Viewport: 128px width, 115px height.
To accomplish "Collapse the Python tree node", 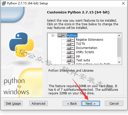I will (53, 35).
